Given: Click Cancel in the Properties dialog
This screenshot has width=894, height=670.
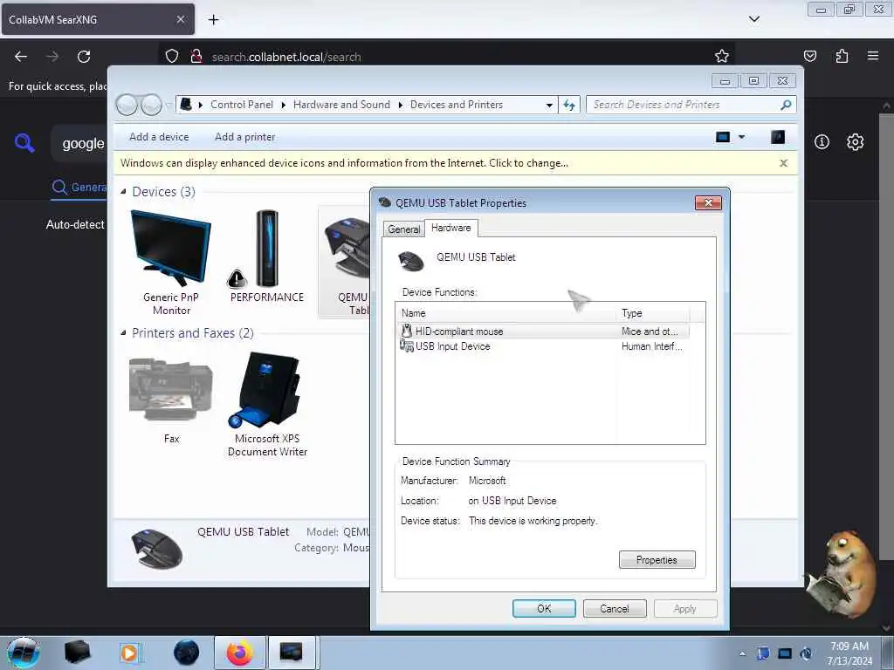Looking at the screenshot, I should click(615, 608).
